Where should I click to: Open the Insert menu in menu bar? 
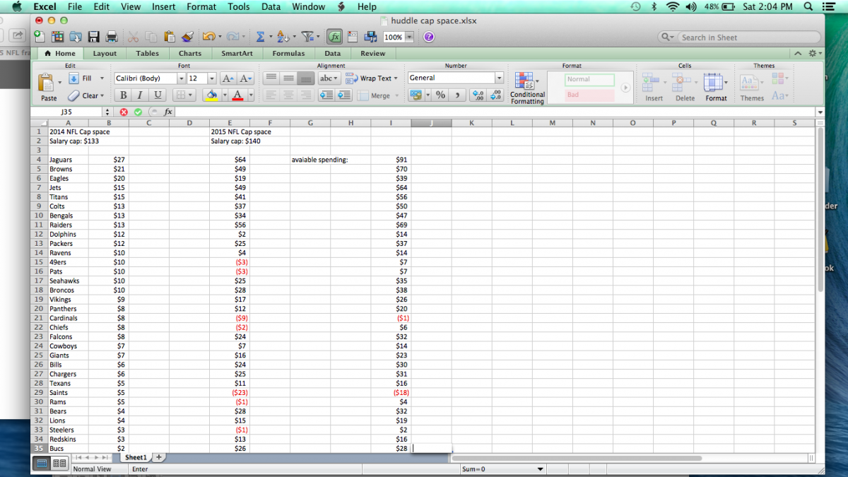164,6
